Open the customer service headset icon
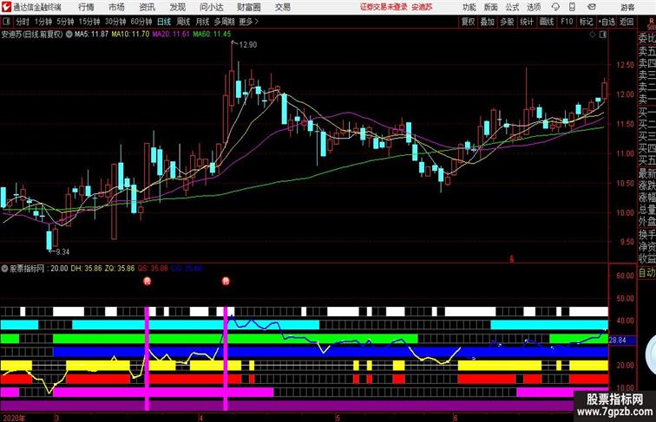 coord(555,7)
